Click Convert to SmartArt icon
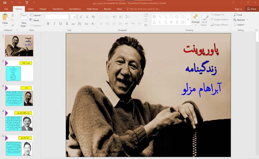The height and width of the screenshot is (159, 259). (x=146, y=25)
